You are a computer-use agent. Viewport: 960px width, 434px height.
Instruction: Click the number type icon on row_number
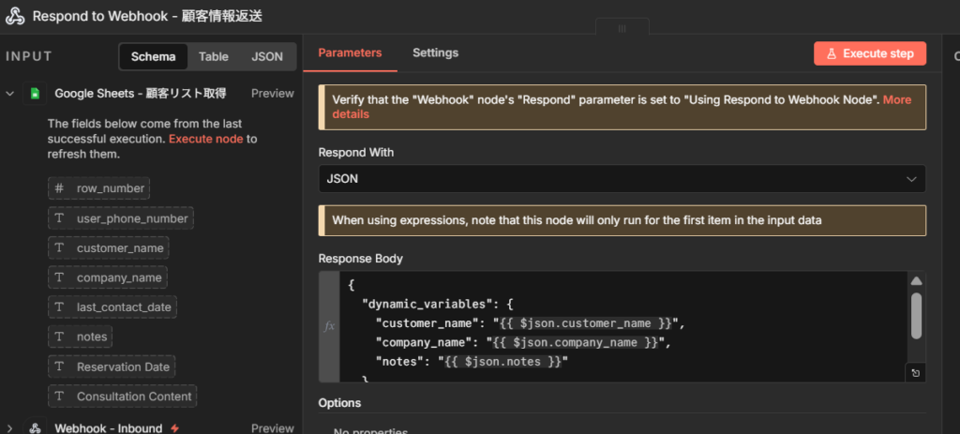(60, 188)
